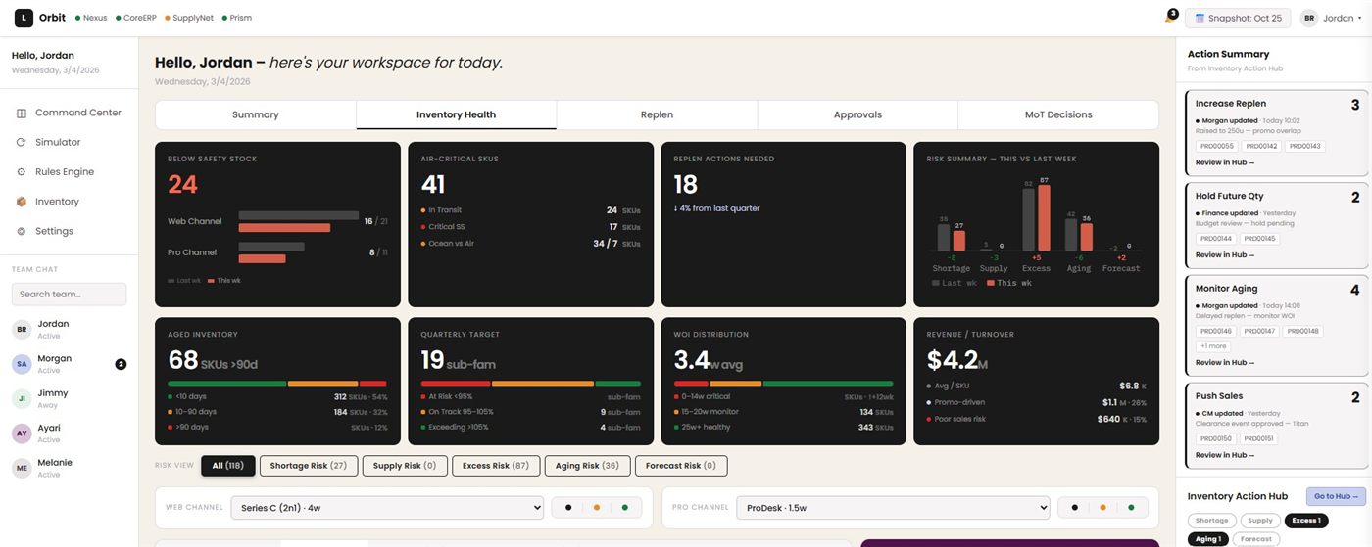The width and height of the screenshot is (1372, 547).
Task: Switch to the Inventory Health tab
Action: 457,114
